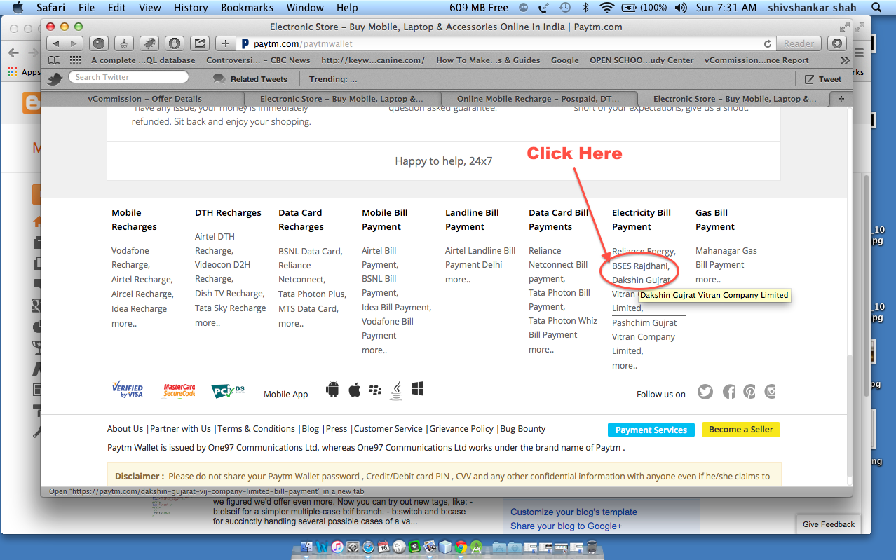Click the Twitter bird icon in extension bar
This screenshot has width=896, height=560.
[x=55, y=78]
